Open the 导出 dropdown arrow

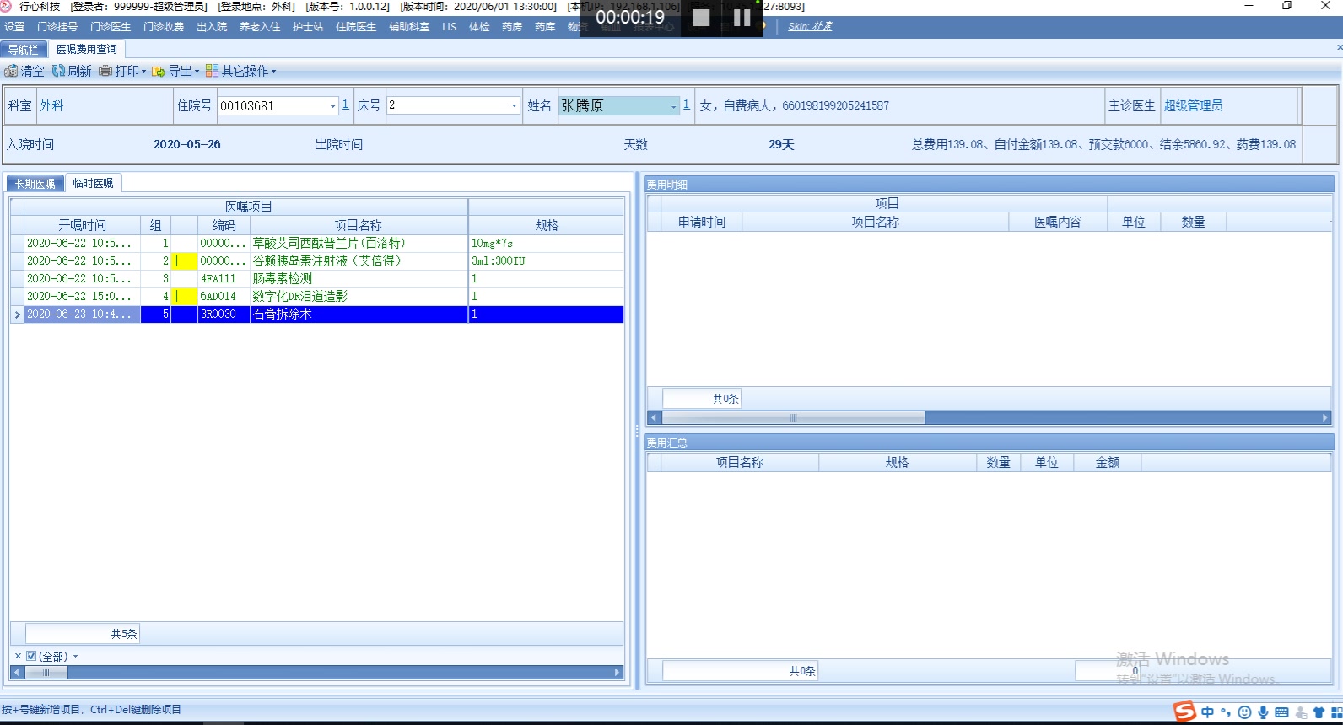[x=197, y=72]
